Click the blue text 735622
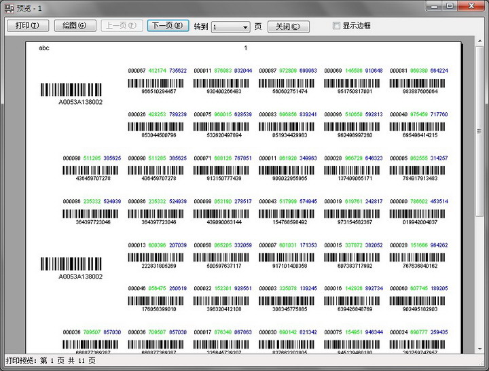This screenshot has width=489, height=371. click(x=178, y=71)
